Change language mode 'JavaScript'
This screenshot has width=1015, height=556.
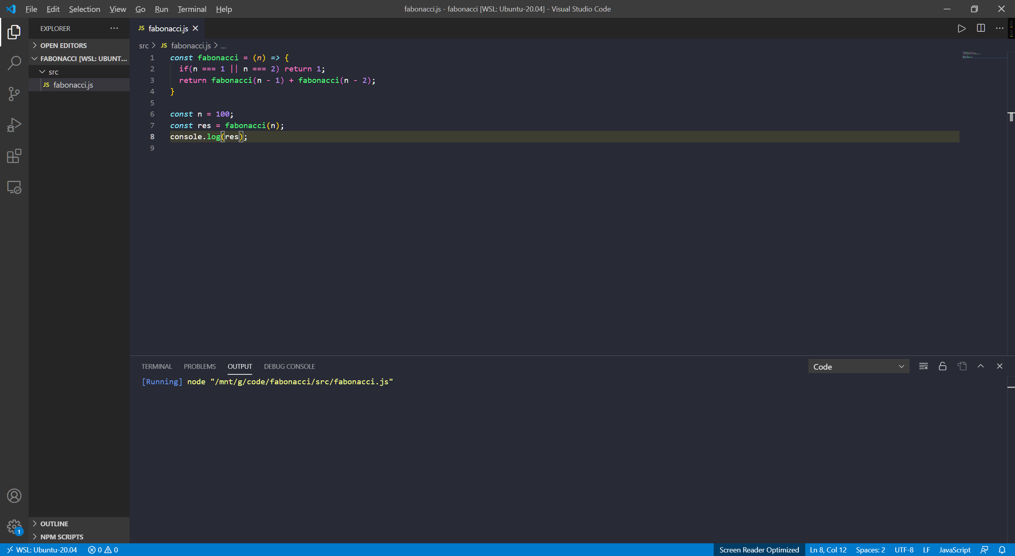click(x=955, y=550)
